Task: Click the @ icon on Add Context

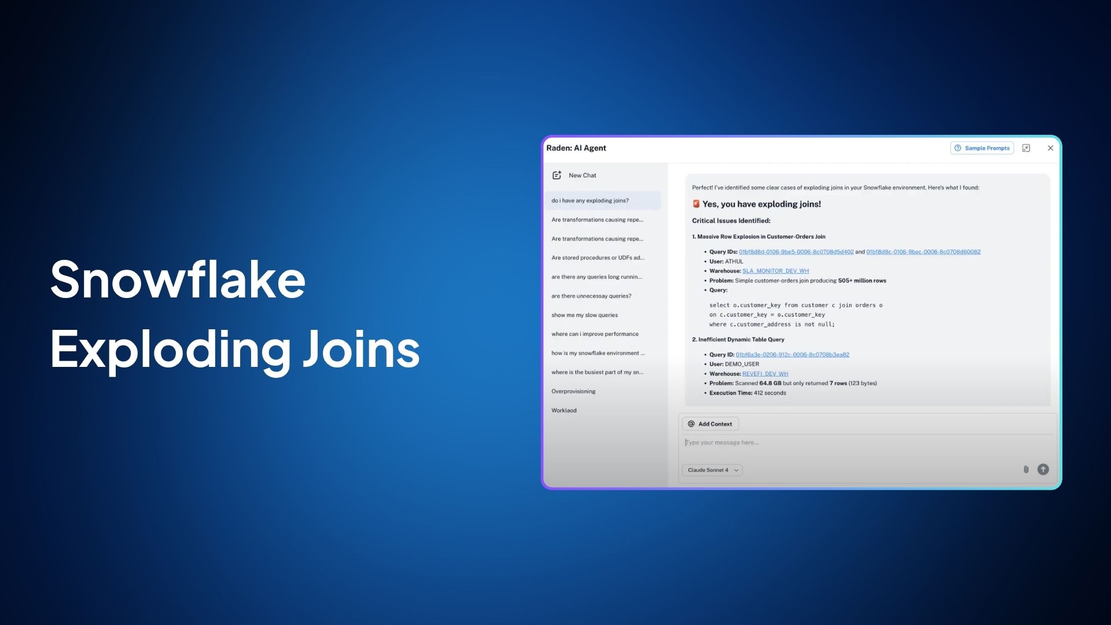Action: pyautogui.click(x=691, y=424)
